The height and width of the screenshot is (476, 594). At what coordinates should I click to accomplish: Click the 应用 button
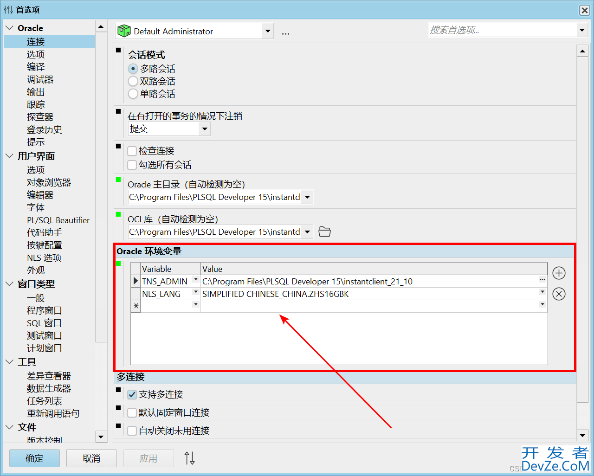[x=148, y=458]
